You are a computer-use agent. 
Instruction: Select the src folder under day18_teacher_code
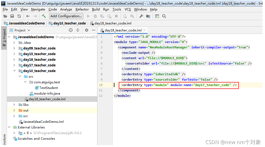pos(29,76)
